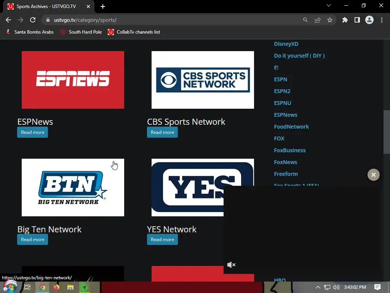Image resolution: width=390 pixels, height=293 pixels.
Task: Open Do it yourself ( DIY ) channel
Action: point(299,56)
